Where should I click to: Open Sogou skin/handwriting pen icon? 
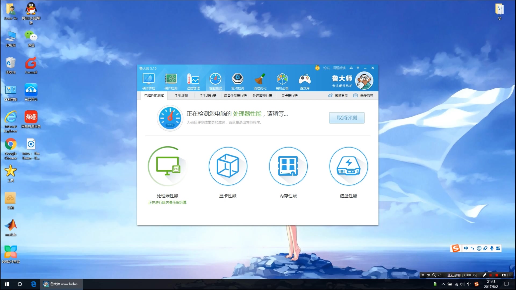pos(485,248)
